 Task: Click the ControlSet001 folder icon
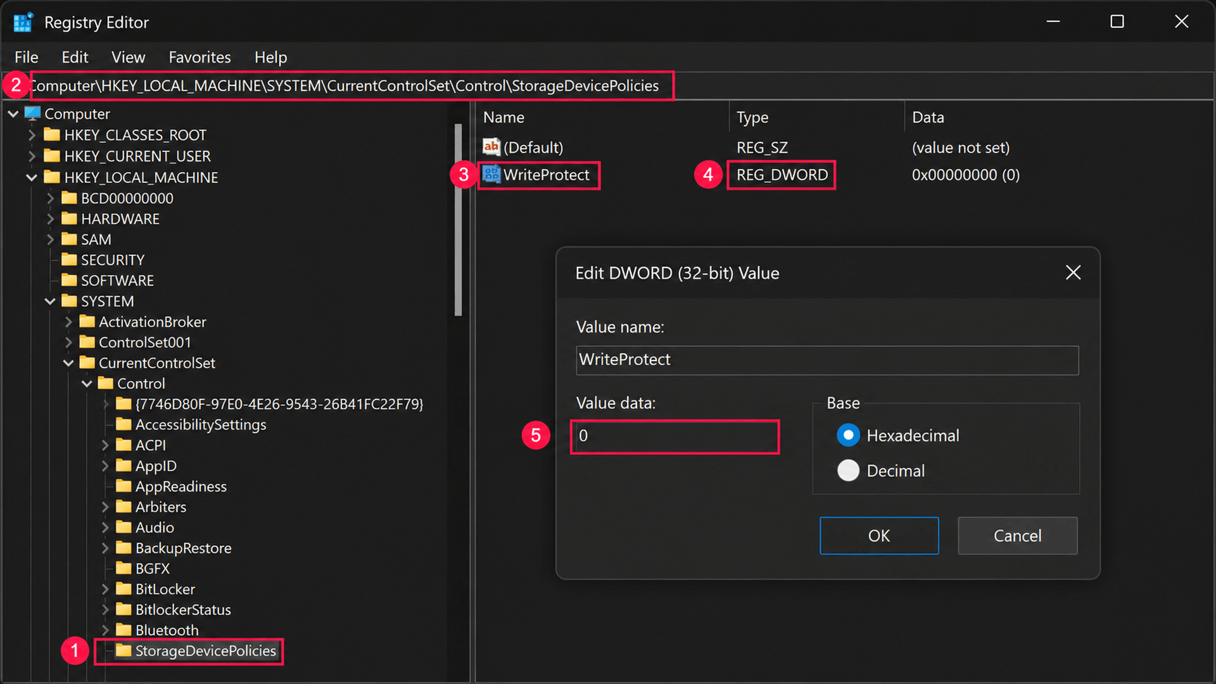[87, 342]
